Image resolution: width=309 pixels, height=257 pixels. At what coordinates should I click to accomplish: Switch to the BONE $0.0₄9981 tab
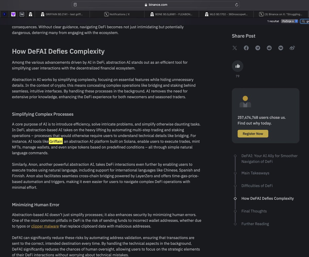pyautogui.click(x=171, y=14)
